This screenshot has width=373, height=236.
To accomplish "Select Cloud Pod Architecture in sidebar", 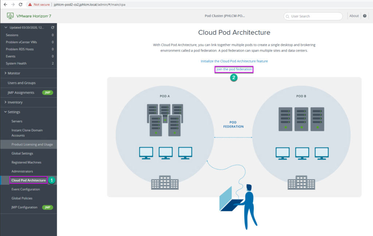I will tap(28, 180).
